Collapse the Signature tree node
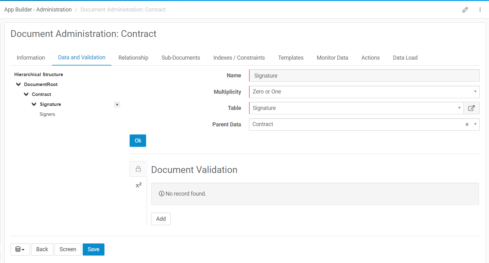Image resolution: width=489 pixels, height=263 pixels. pos(34,104)
